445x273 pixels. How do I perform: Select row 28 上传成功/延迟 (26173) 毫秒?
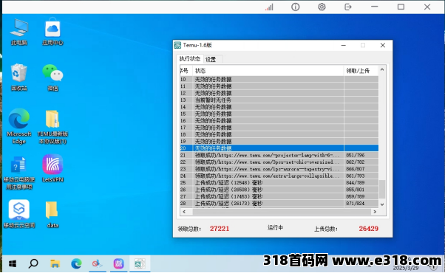[279, 204]
